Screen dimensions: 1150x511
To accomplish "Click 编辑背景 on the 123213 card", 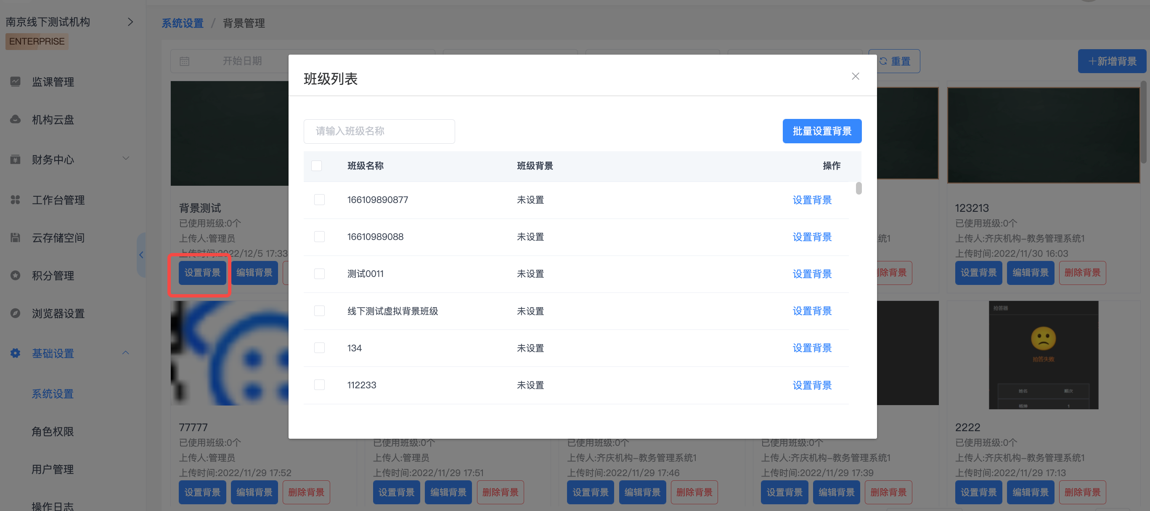I will tap(1030, 272).
